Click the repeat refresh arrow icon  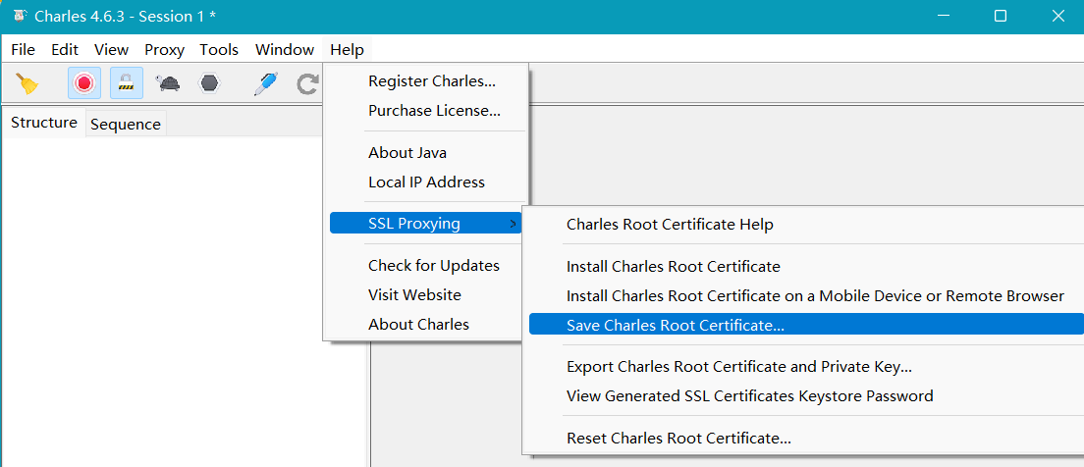307,83
